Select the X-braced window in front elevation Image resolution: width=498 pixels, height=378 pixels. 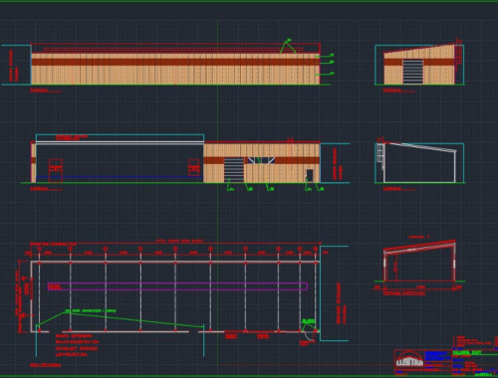261,160
